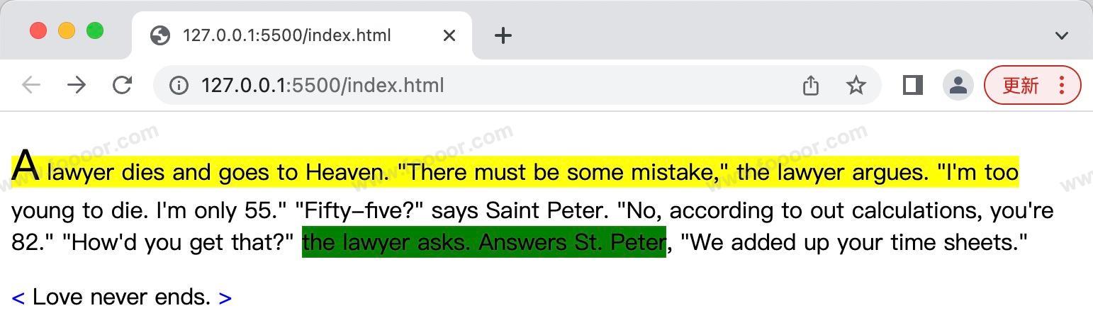Click the green highlighted lawyer asks text
The height and width of the screenshot is (330, 1093).
click(x=483, y=243)
